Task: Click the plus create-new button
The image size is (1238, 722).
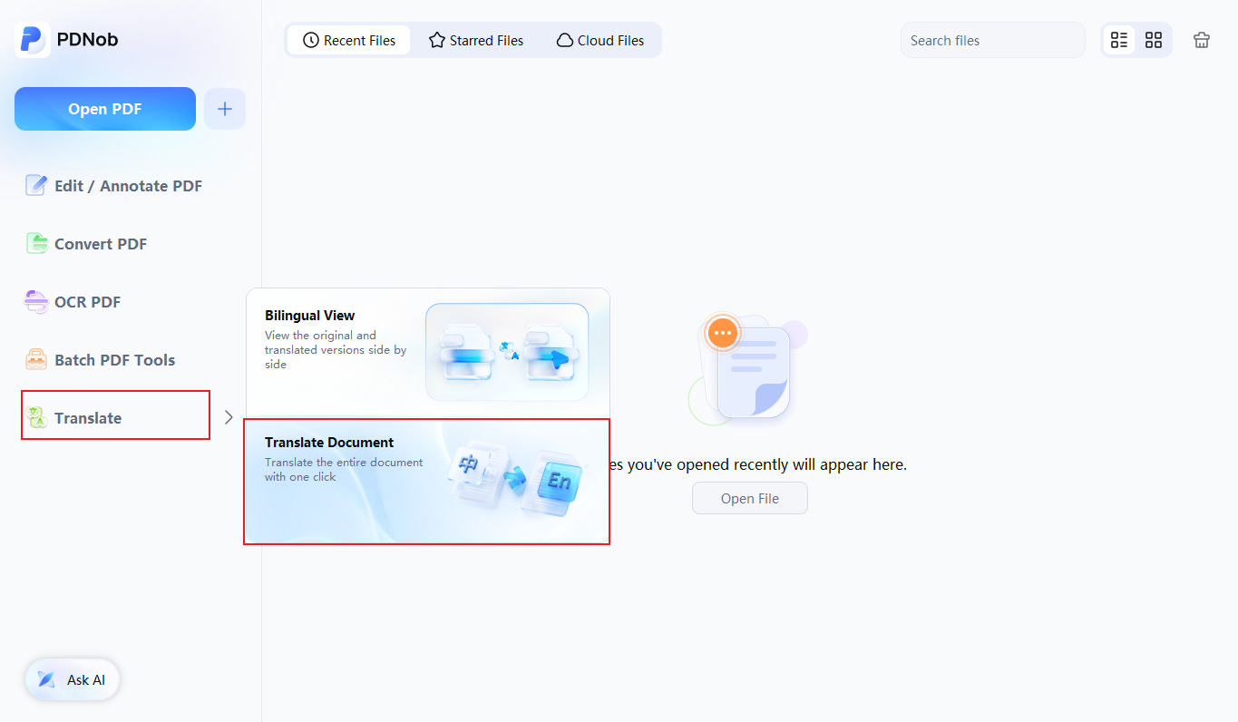Action: pyautogui.click(x=225, y=109)
